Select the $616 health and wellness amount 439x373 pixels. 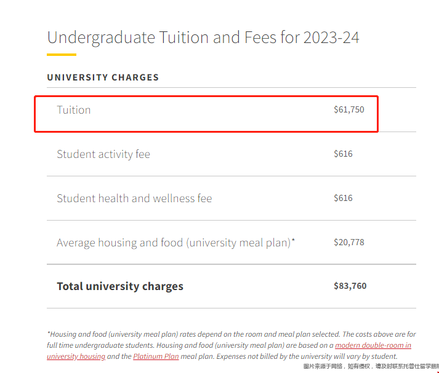[343, 198]
